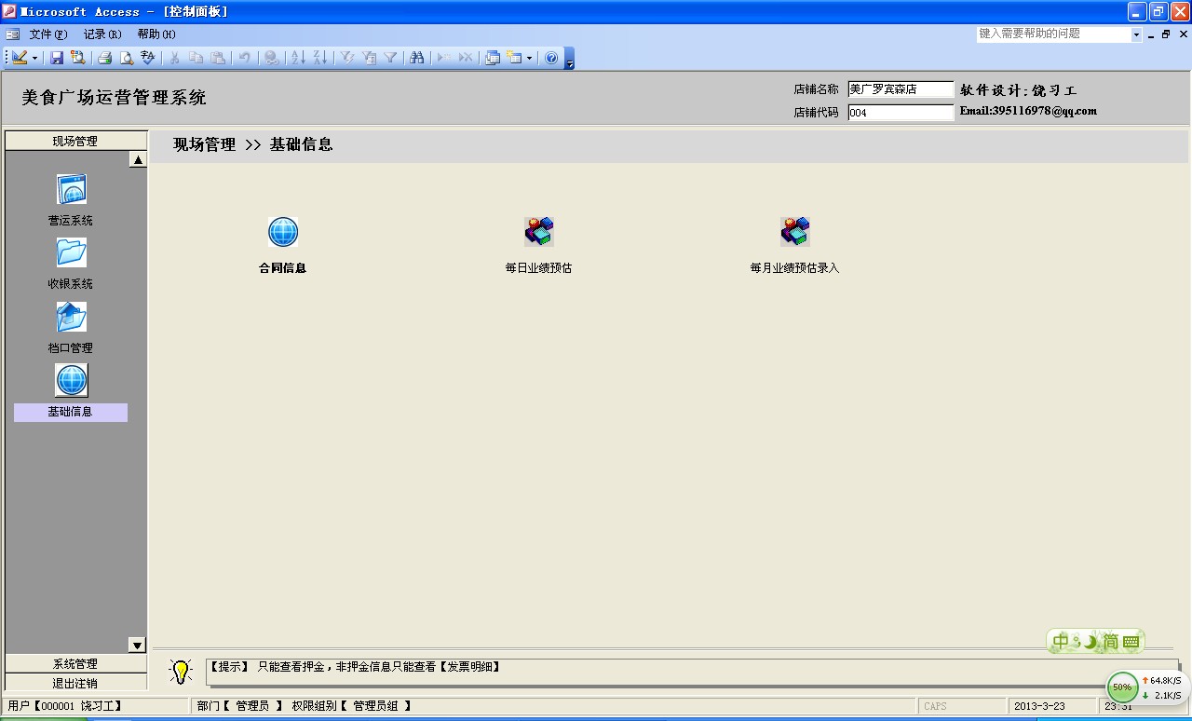
Task: Click the IME soft keyboard icon
Action: pos(1131,642)
